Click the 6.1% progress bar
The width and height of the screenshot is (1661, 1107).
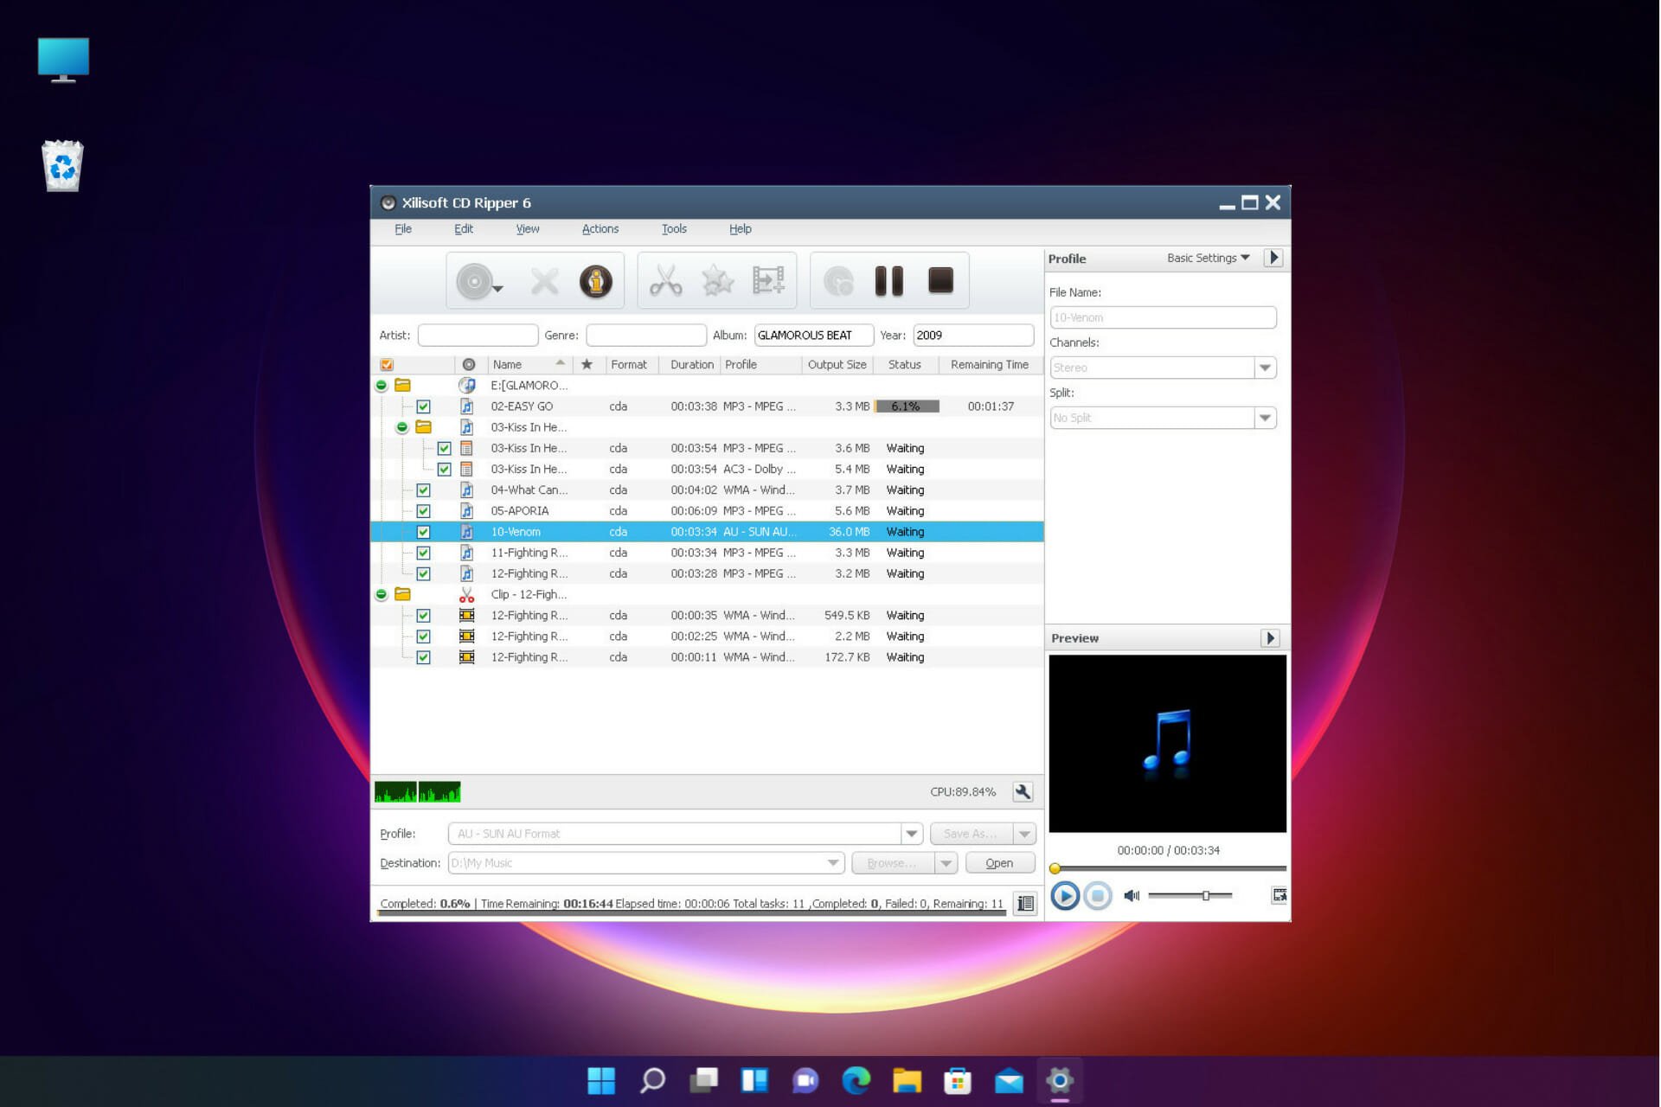point(906,406)
